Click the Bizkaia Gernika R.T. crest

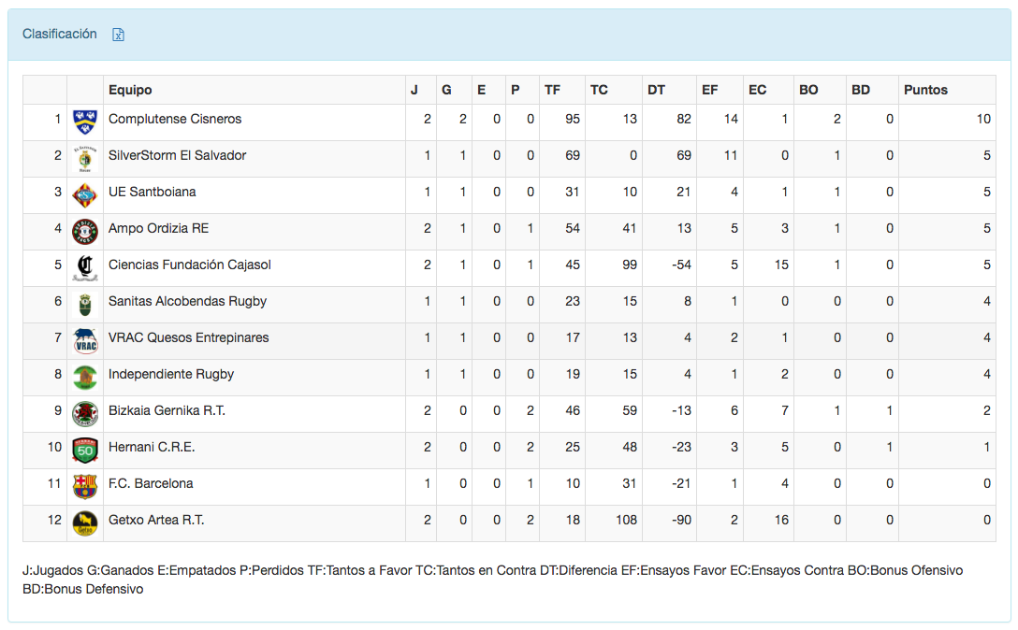[85, 413]
